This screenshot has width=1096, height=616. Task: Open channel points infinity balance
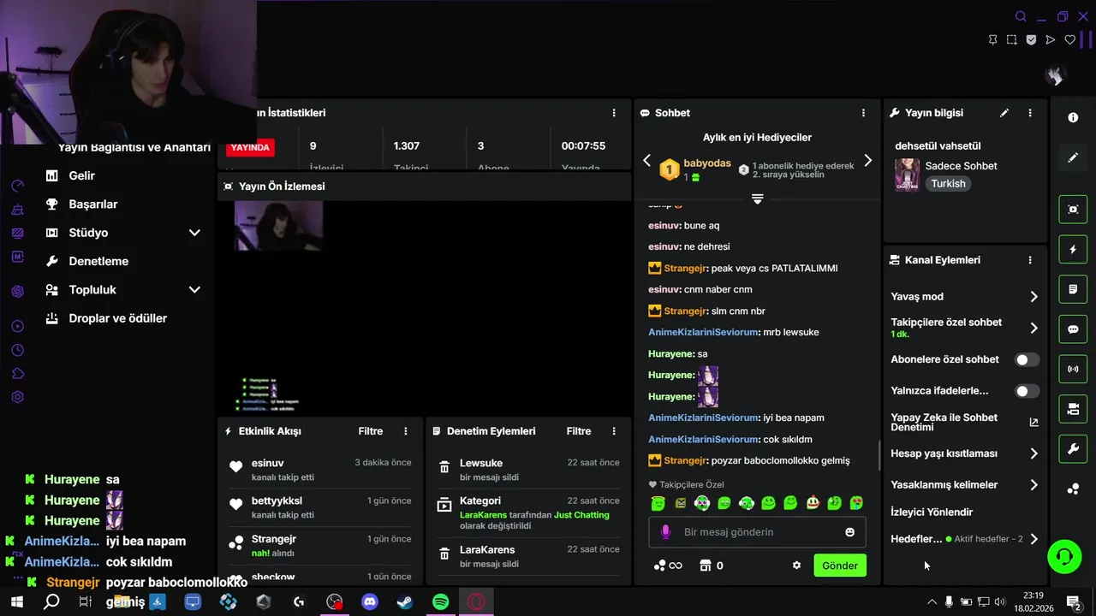[668, 566]
